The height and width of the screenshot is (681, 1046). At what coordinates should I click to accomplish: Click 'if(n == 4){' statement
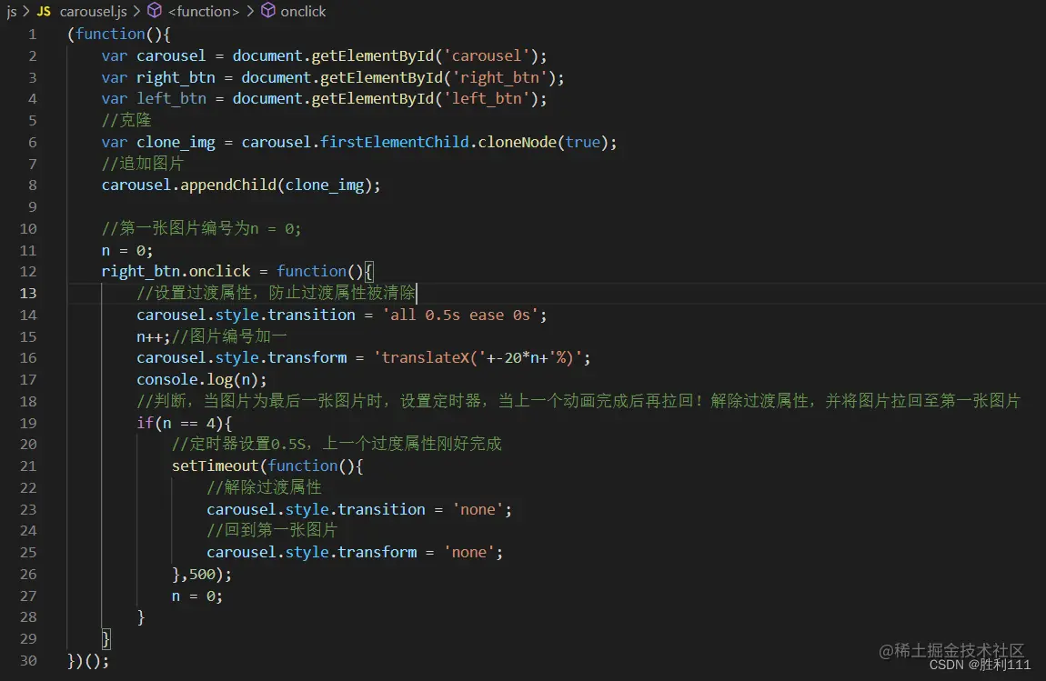pyautogui.click(x=184, y=423)
